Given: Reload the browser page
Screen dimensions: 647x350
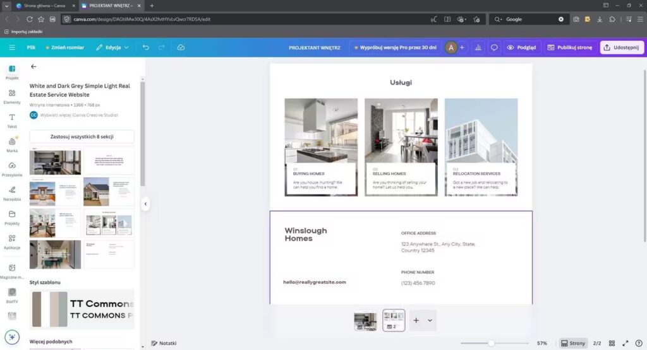Looking at the screenshot, I should click(29, 19).
